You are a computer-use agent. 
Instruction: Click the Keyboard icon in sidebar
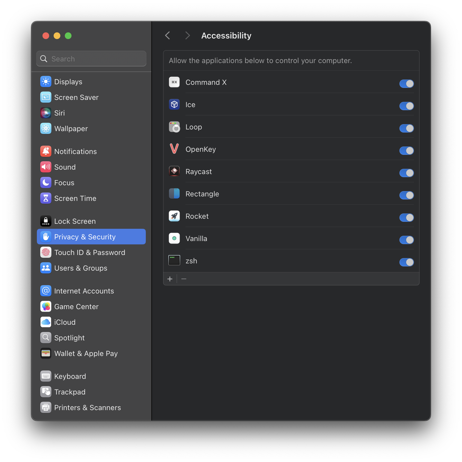click(x=46, y=376)
